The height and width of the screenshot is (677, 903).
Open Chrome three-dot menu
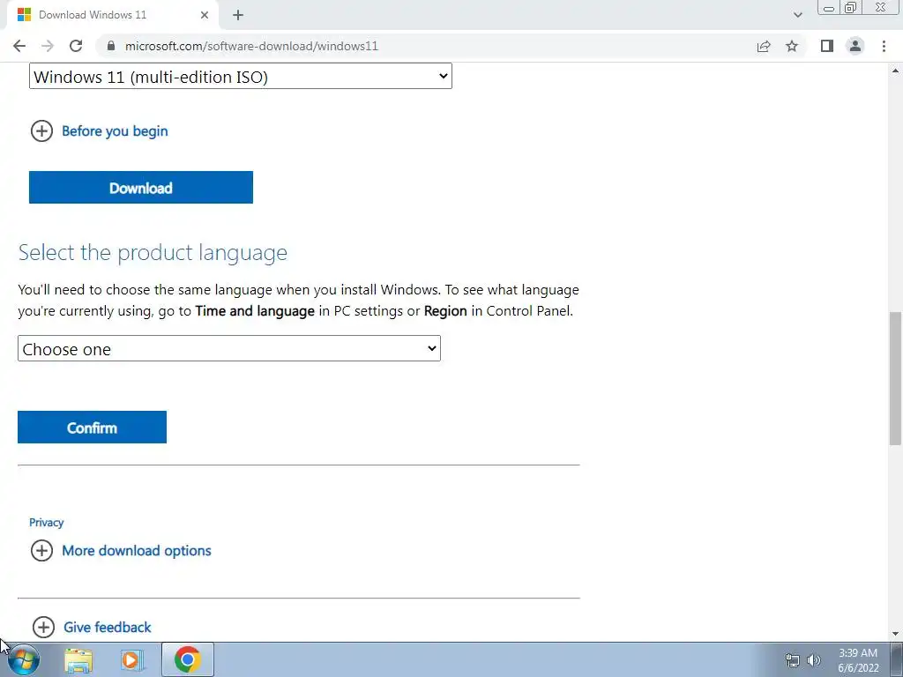point(884,46)
